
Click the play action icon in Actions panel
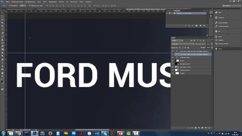click(x=193, y=26)
